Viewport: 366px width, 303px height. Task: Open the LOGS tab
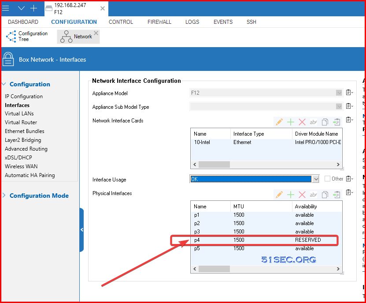pos(192,22)
